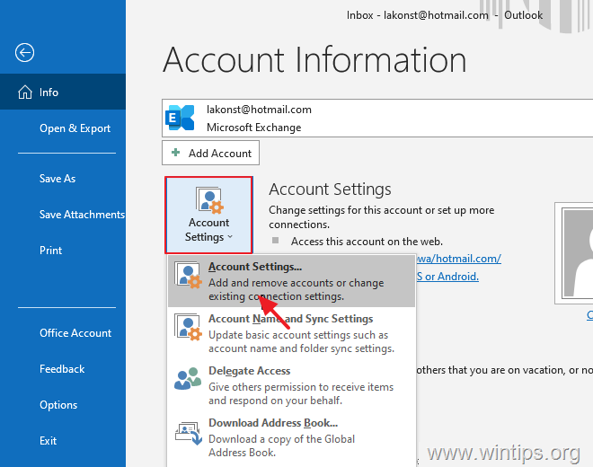Click the Account Name and Sync Settings icon

[x=188, y=328]
